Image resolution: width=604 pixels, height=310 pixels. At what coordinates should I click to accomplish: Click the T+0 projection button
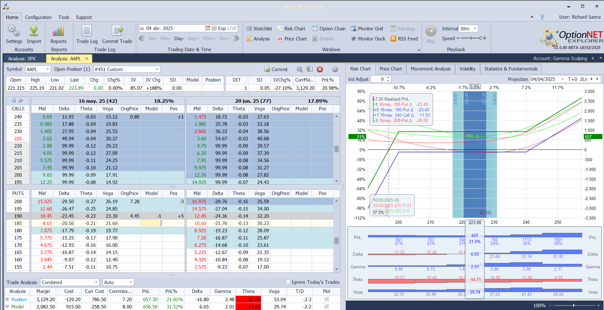point(572,79)
